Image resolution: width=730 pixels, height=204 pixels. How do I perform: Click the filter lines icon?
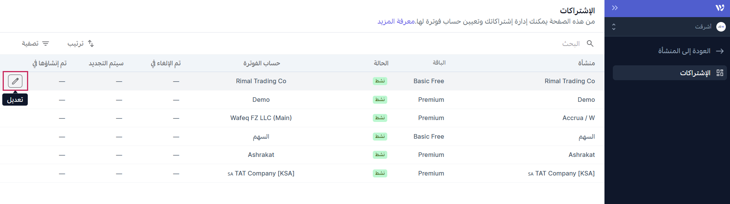click(x=46, y=43)
